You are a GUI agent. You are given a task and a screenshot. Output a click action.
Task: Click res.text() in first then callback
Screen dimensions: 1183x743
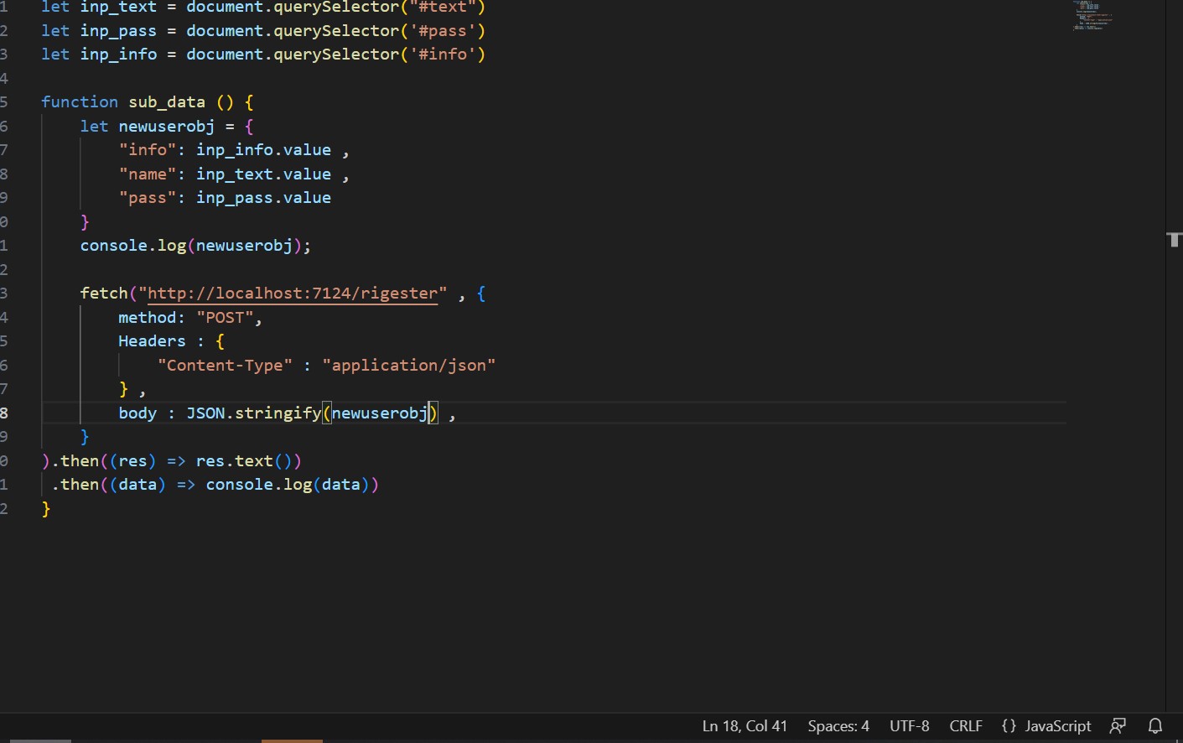click(x=244, y=461)
